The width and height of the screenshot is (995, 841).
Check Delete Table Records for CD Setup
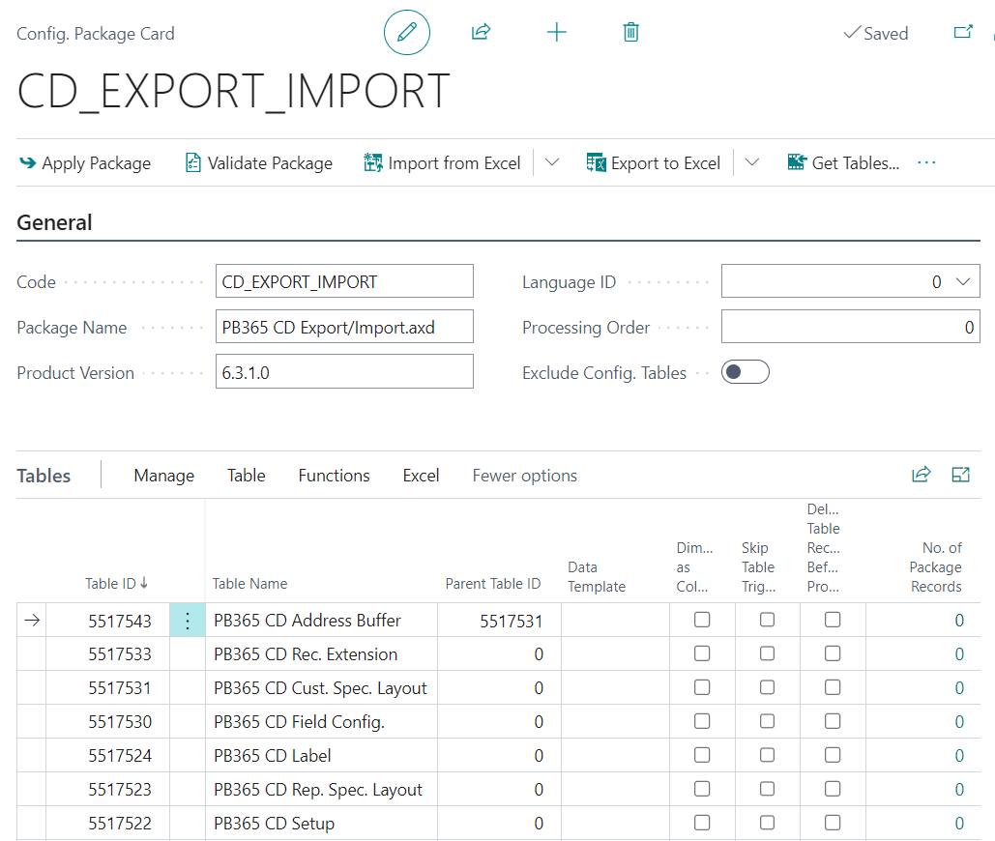(833, 823)
